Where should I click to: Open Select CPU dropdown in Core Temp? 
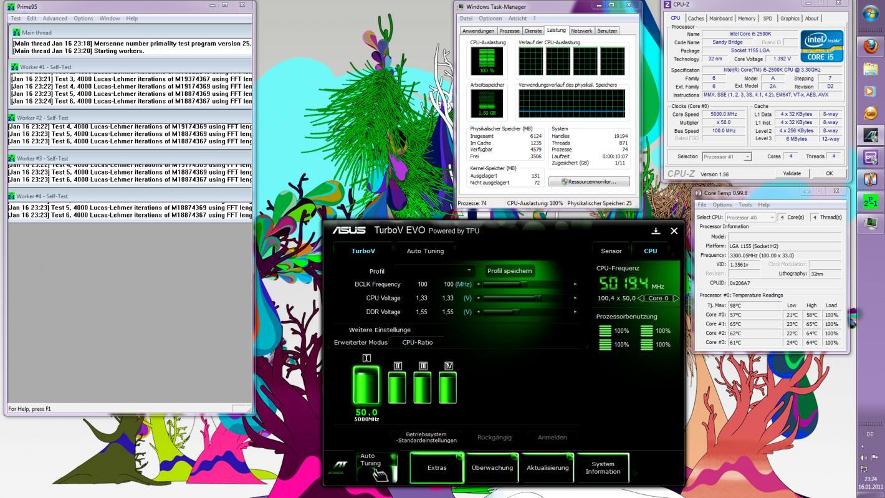(751, 217)
